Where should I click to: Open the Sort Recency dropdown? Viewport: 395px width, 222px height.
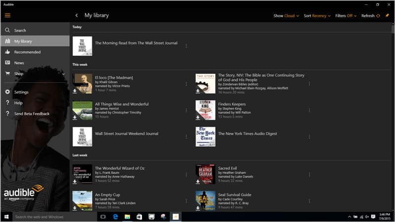coord(317,16)
